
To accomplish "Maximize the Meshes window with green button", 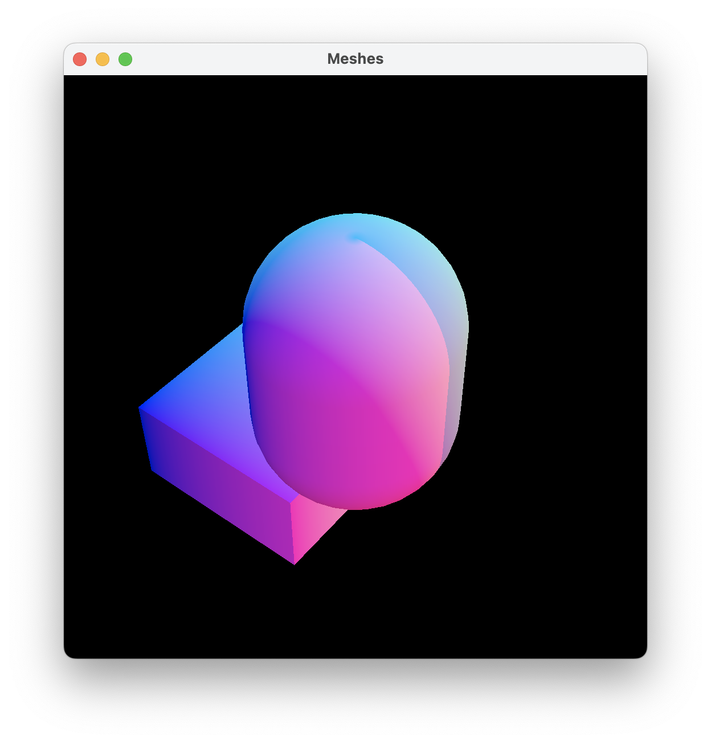I will point(125,59).
